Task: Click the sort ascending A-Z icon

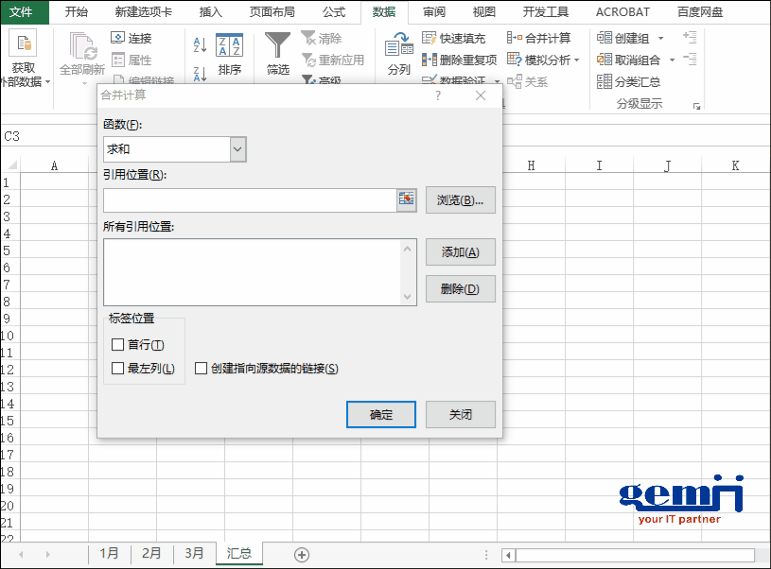Action: click(200, 44)
